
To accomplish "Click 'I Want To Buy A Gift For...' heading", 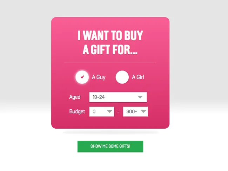I will pyautogui.click(x=110, y=42).
